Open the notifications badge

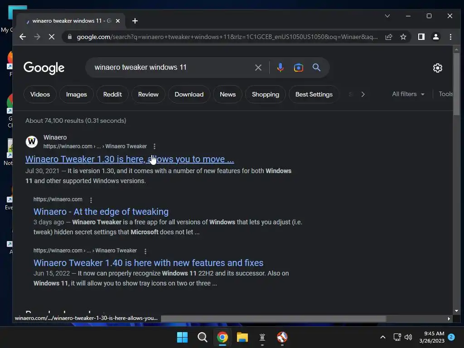click(x=451, y=337)
